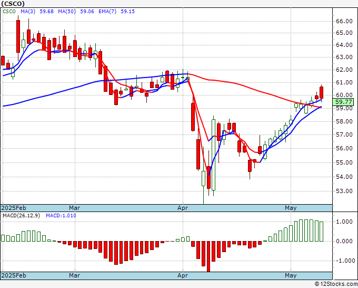Screen dimensions: 358x288
Task: Click the EMA(7) legend label
Action: click(107, 12)
